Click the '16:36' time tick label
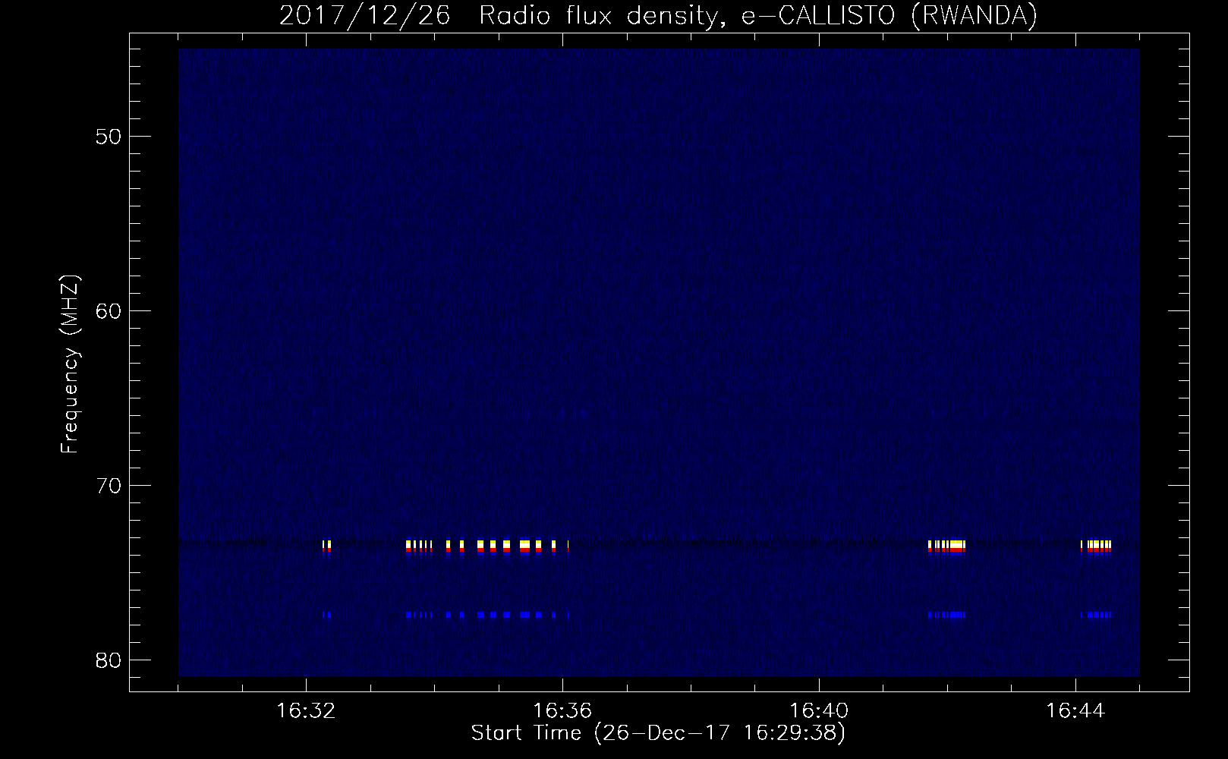Viewport: 1228px width, 759px height. point(562,711)
